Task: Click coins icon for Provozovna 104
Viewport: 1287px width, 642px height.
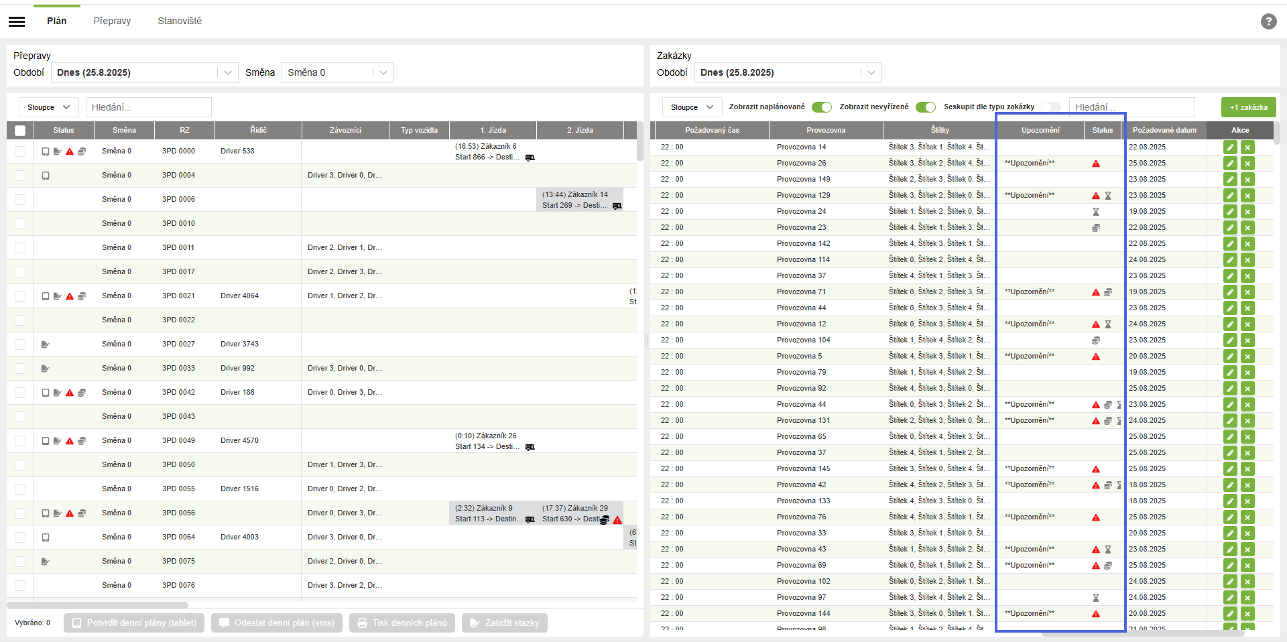Action: point(1096,340)
